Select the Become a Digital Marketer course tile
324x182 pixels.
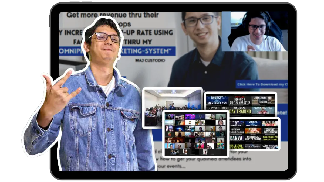pos(240,100)
